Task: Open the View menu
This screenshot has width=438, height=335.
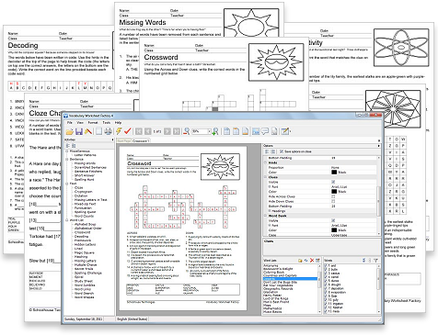Action: pyautogui.click(x=80, y=122)
